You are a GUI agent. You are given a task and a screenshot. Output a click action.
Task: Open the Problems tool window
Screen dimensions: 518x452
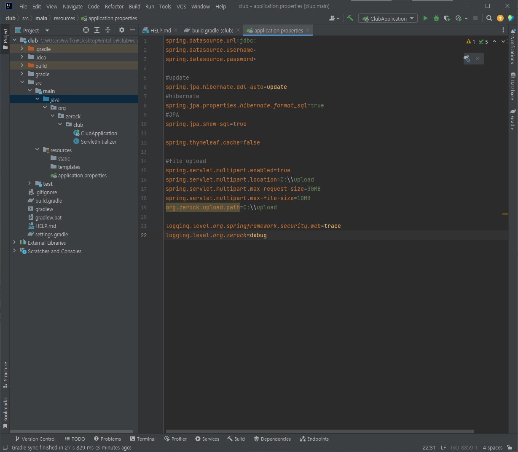tap(107, 439)
